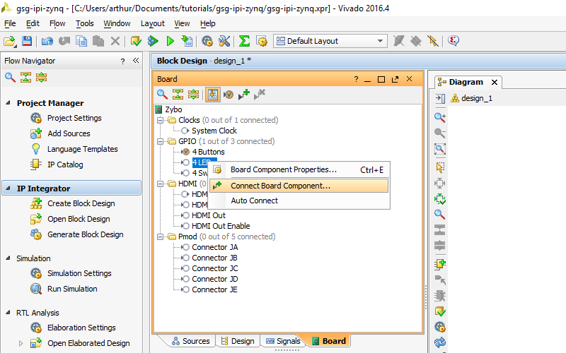Switch to the Signals tab
Image resolution: width=566 pixels, height=353 pixels.
tap(283, 341)
